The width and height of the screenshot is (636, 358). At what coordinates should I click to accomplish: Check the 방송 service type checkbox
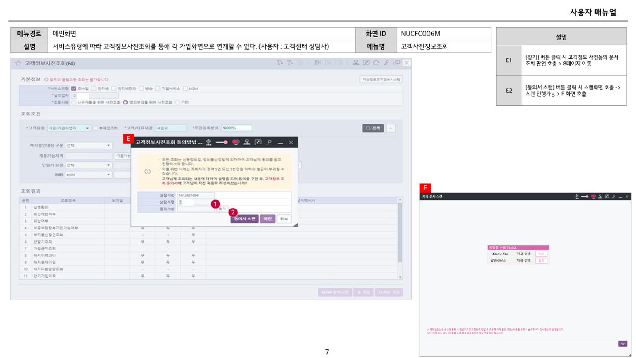(x=141, y=89)
